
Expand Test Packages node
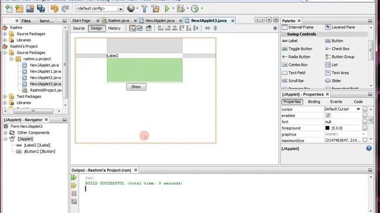[5, 96]
